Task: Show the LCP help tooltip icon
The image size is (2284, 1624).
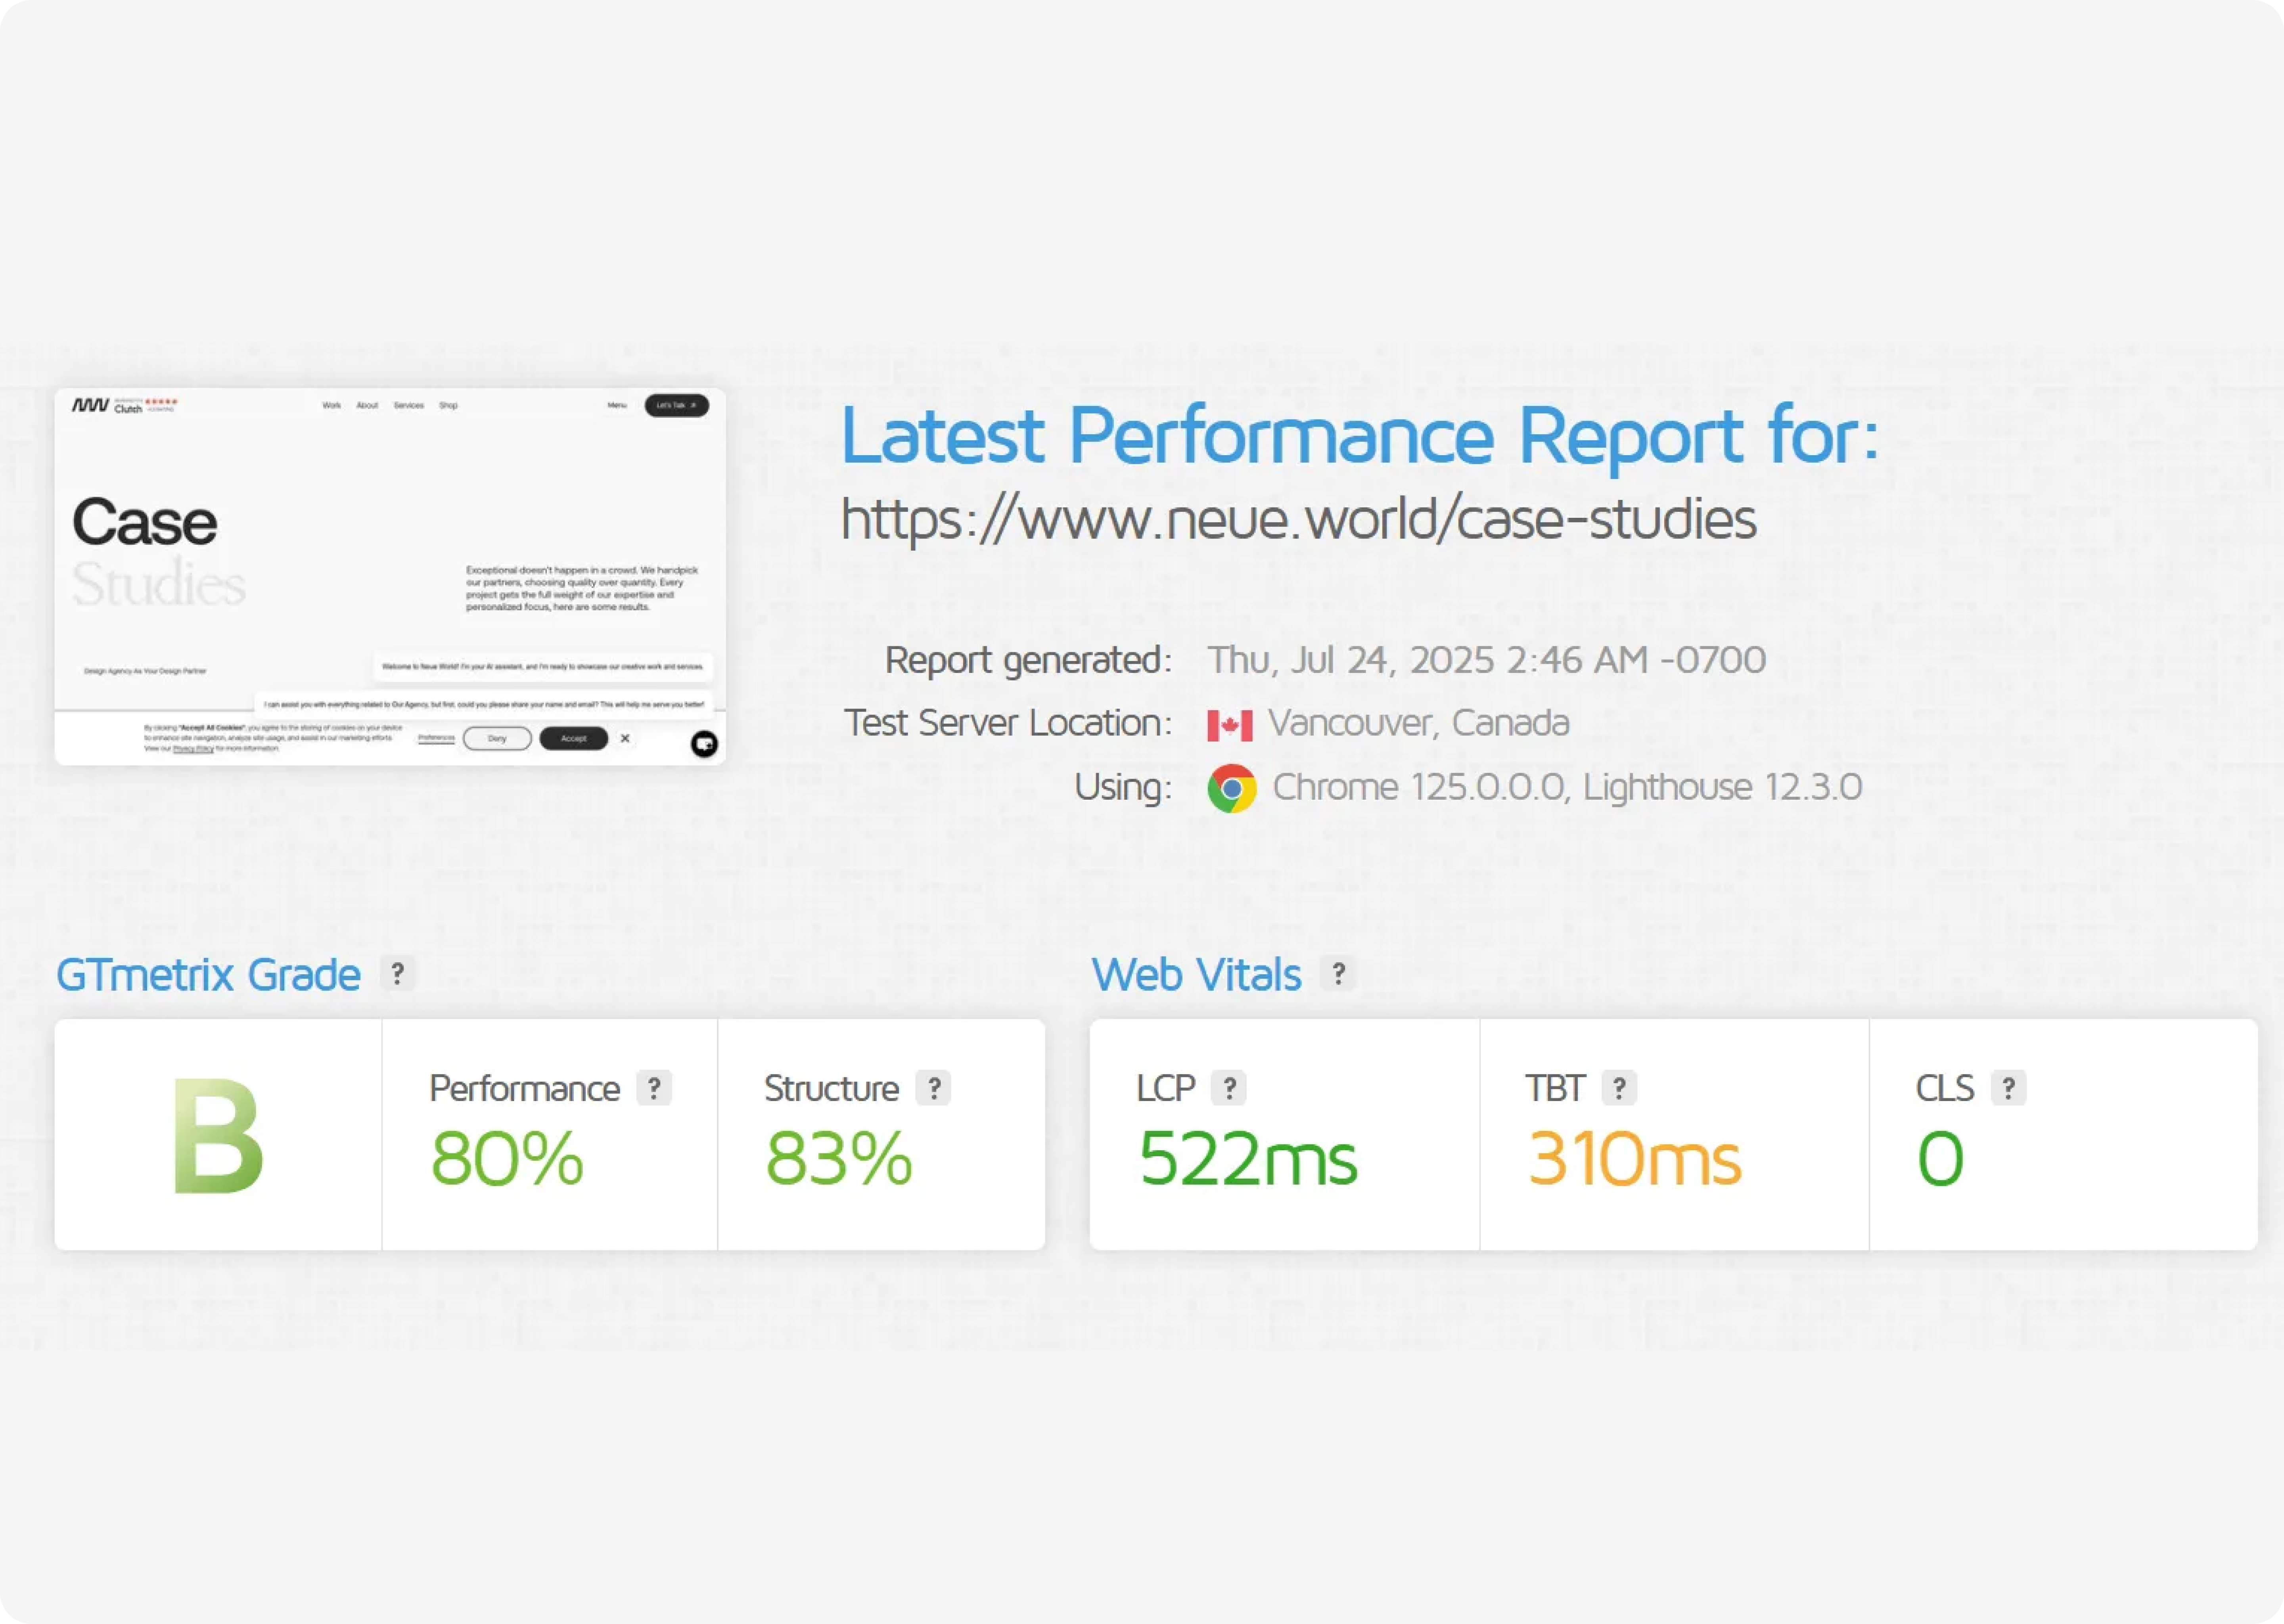Action: pos(1229,1088)
